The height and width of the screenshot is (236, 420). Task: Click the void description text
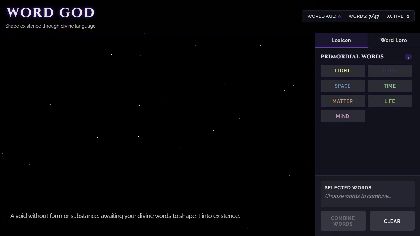click(125, 216)
